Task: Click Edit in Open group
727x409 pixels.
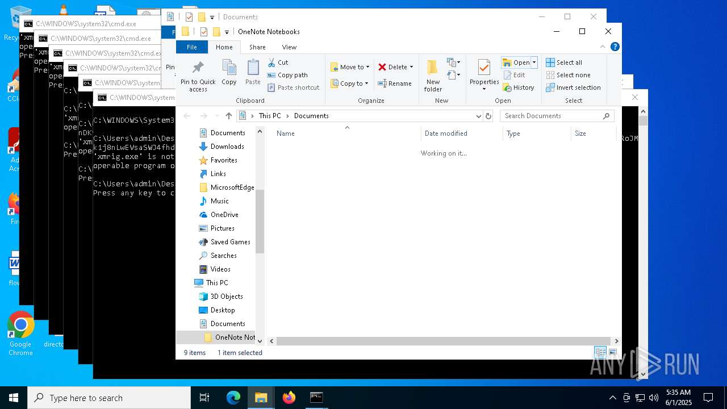Action: (514, 75)
